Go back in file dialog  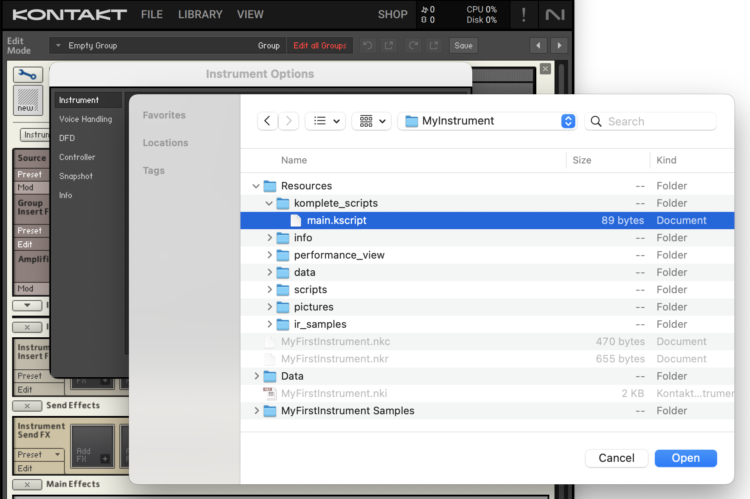point(267,121)
